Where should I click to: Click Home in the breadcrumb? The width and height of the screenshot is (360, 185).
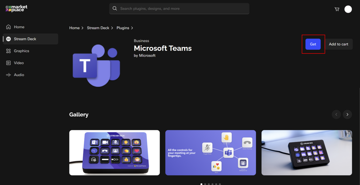74,28
